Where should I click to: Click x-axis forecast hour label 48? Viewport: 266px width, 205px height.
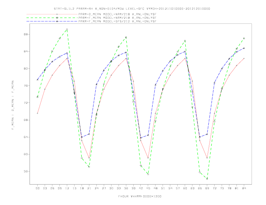[156, 188]
